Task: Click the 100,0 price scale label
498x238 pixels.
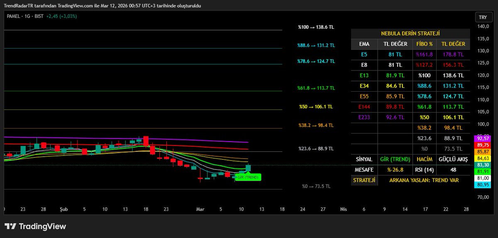Action: [483, 124]
